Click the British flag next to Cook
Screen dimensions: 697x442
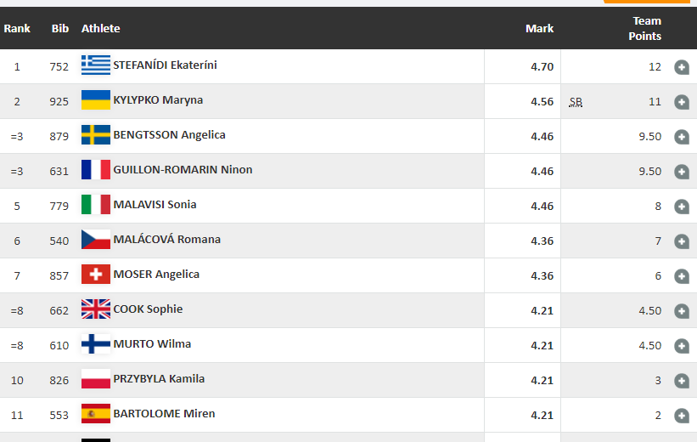[x=96, y=309]
